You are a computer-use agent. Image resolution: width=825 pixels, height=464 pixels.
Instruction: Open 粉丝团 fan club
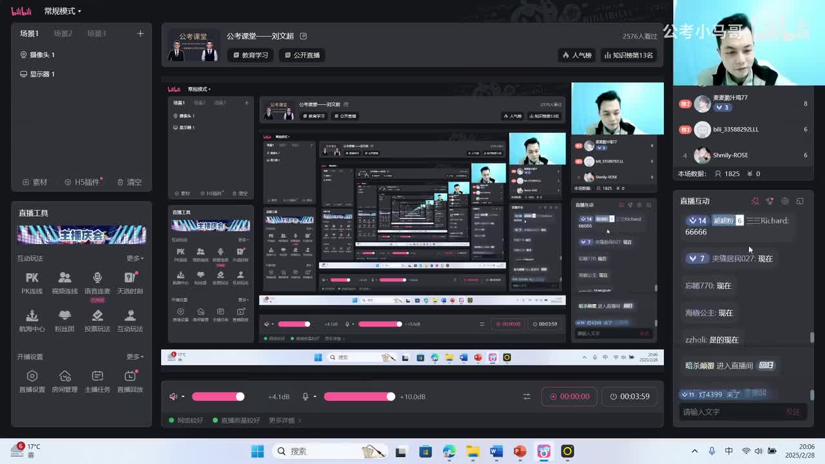pyautogui.click(x=64, y=320)
